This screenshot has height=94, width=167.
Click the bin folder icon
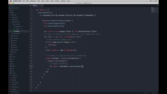tap(11, 55)
